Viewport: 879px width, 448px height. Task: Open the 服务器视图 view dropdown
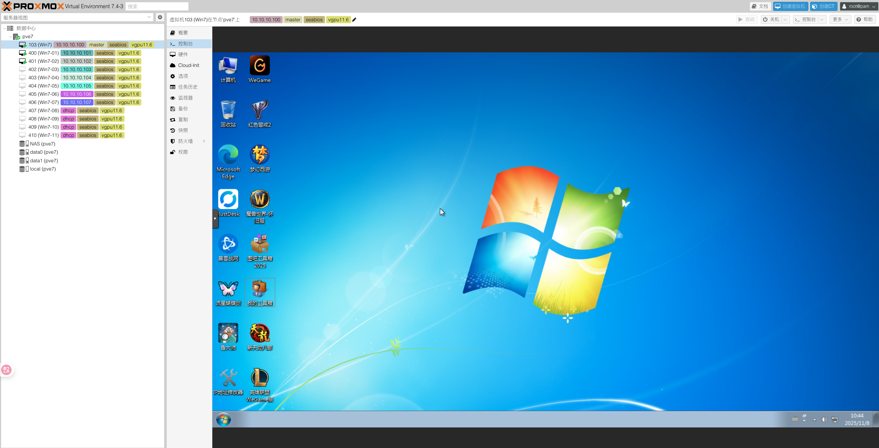click(149, 17)
